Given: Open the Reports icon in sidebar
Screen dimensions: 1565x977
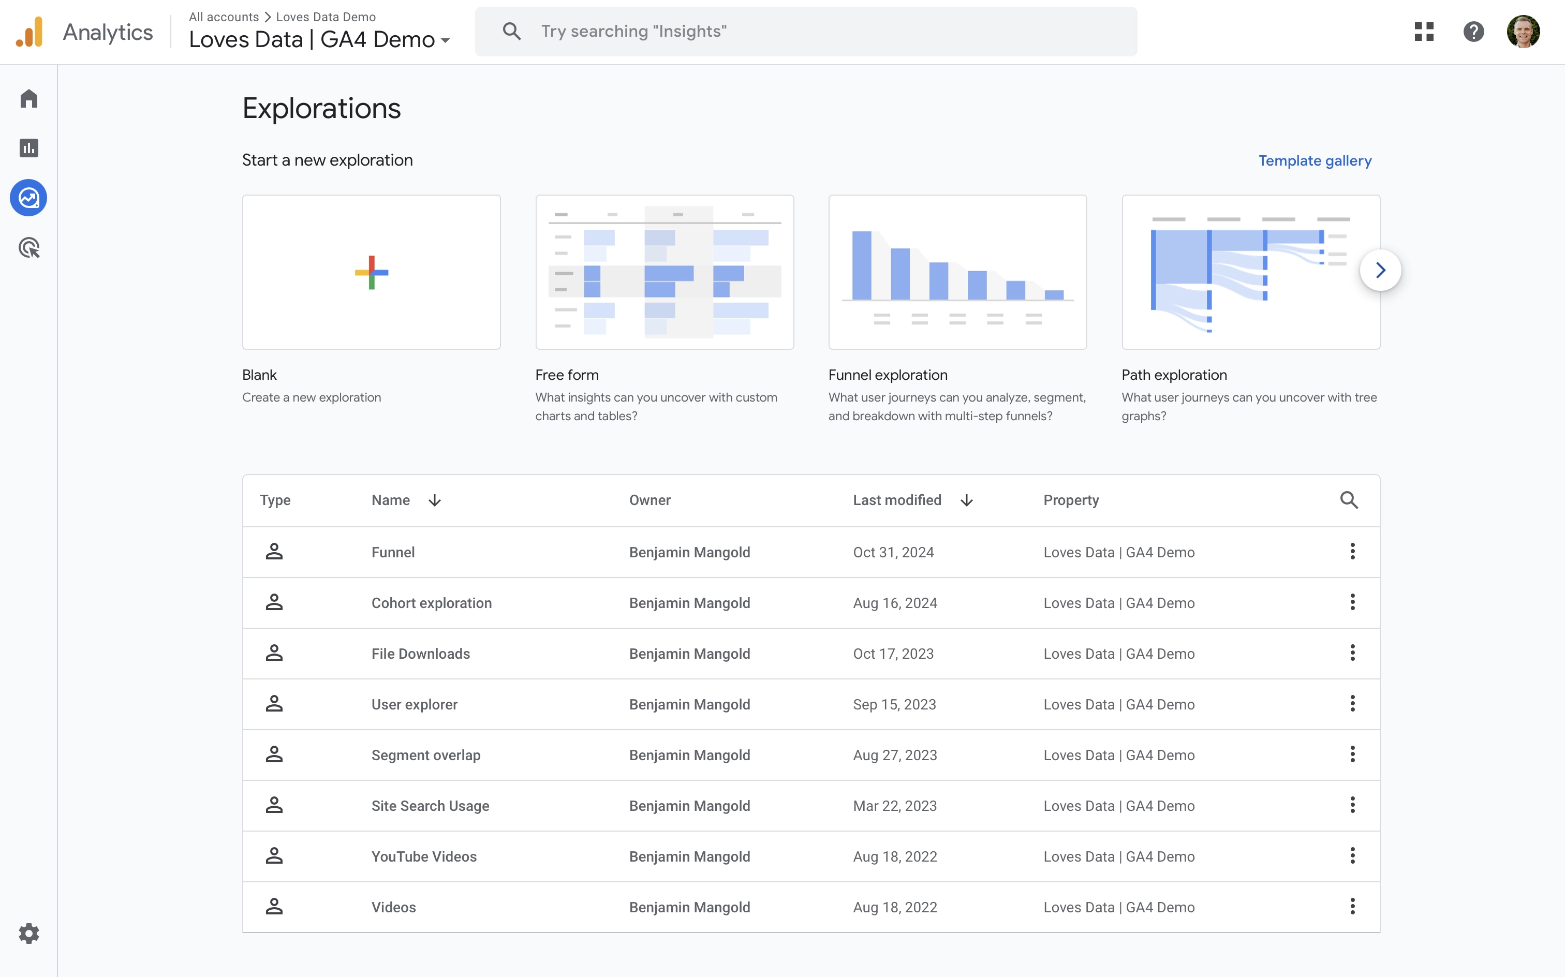Looking at the screenshot, I should 28,148.
